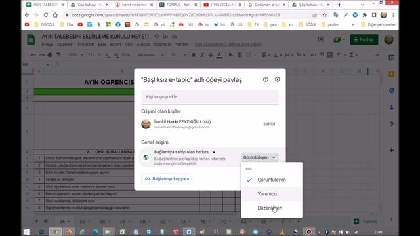Click the print toolbar icon

(x=50, y=55)
